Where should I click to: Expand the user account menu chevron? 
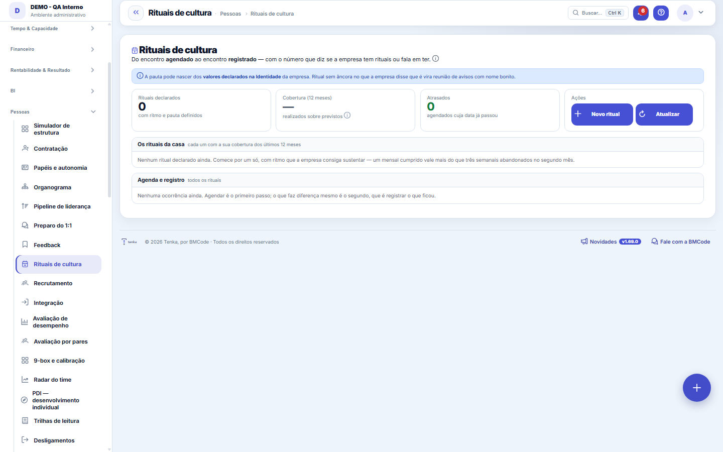(701, 13)
